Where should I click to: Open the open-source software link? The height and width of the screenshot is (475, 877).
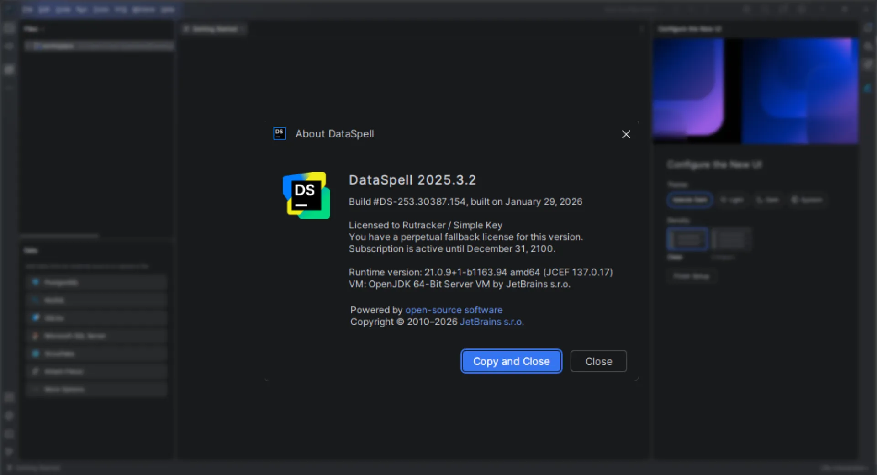(454, 310)
